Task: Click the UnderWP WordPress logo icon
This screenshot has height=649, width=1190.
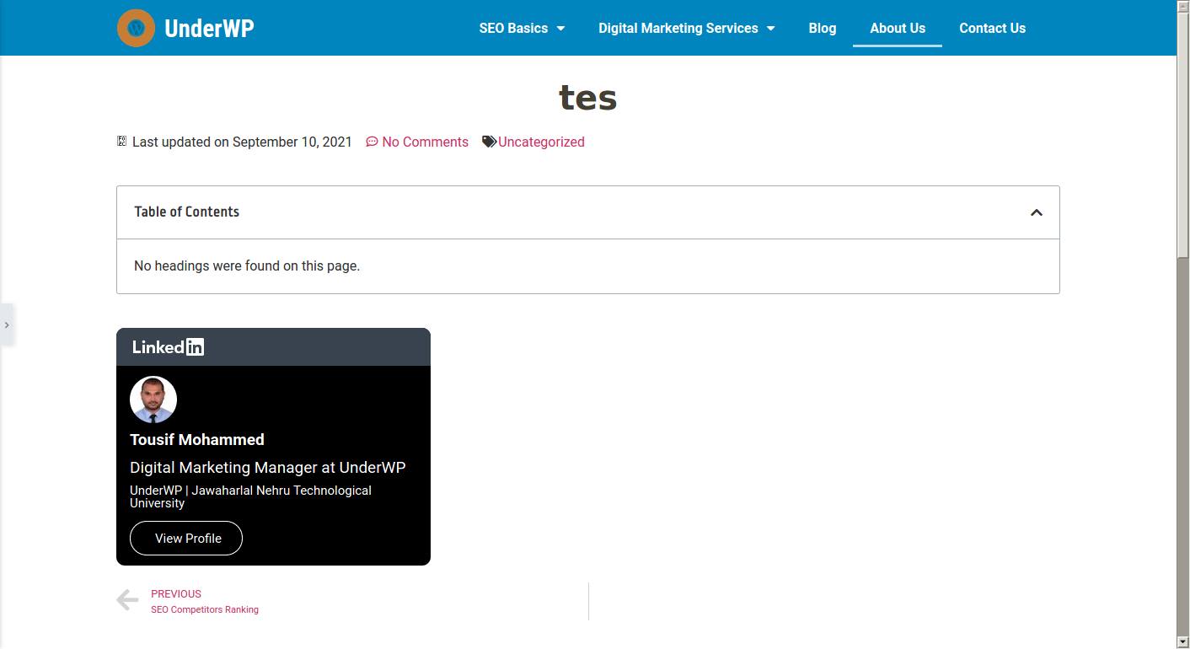Action: click(136, 28)
